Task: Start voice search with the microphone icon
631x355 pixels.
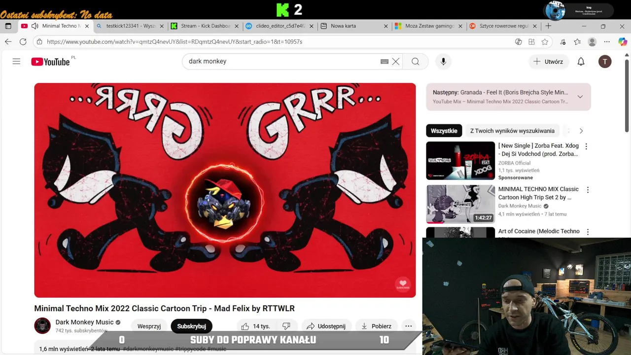Action: tap(443, 62)
